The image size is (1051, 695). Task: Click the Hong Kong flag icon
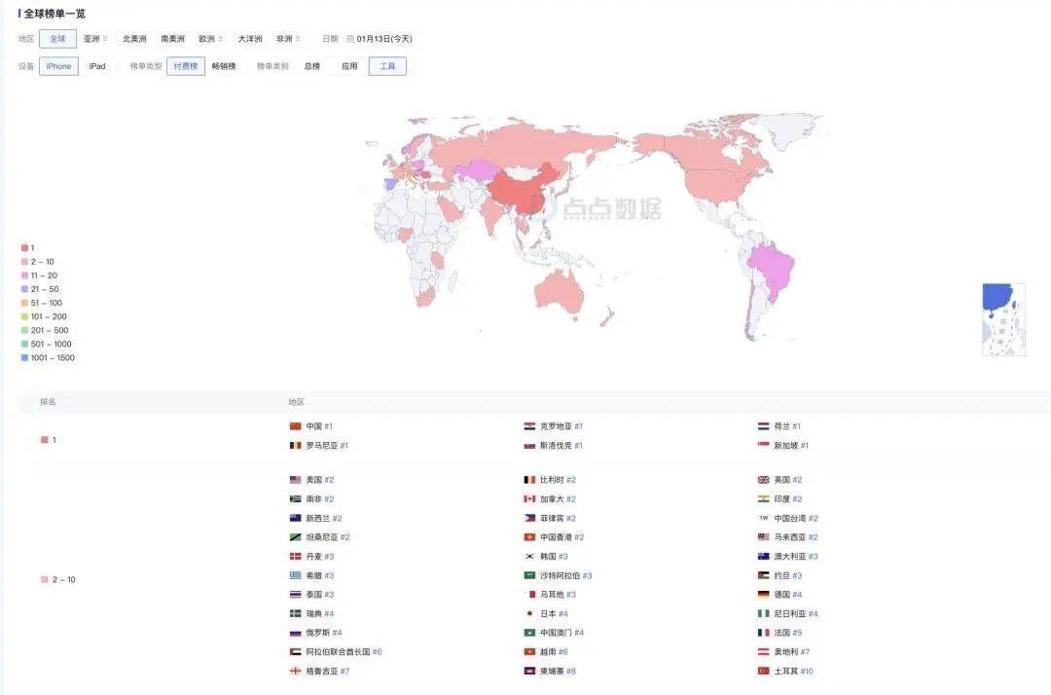click(x=530, y=535)
